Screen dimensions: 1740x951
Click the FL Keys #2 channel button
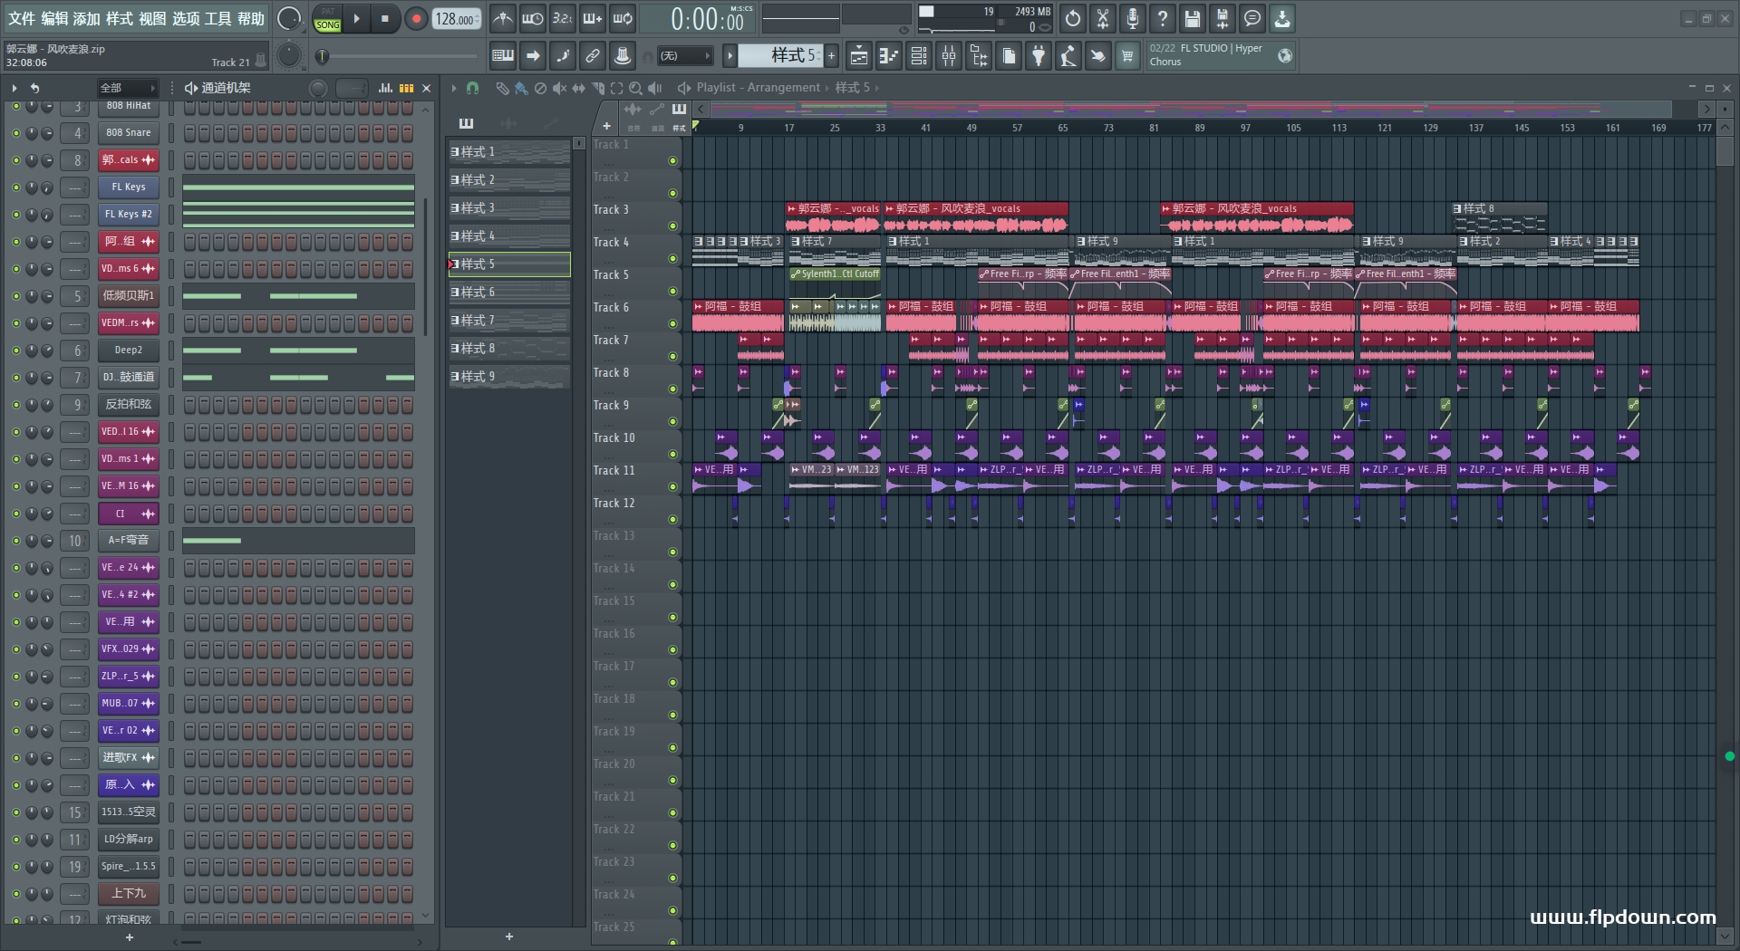tap(129, 215)
